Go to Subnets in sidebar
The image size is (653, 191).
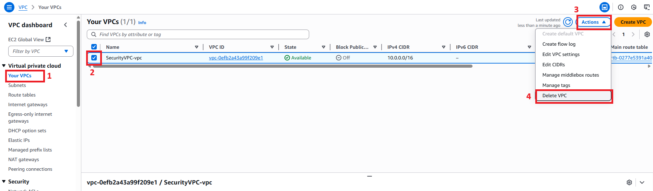click(17, 85)
